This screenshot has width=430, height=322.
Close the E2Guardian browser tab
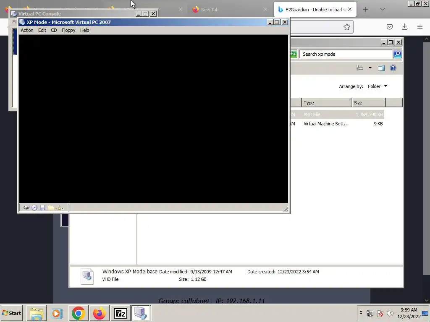click(x=350, y=9)
